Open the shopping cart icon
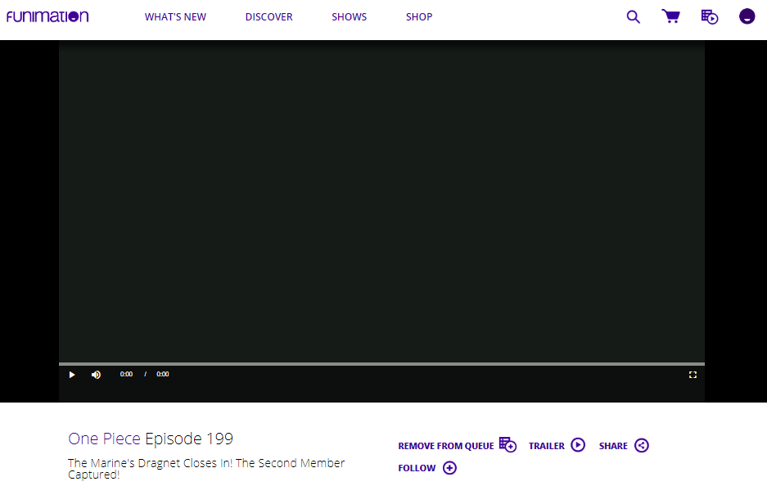Viewport: 767px width, 486px height. [670, 16]
